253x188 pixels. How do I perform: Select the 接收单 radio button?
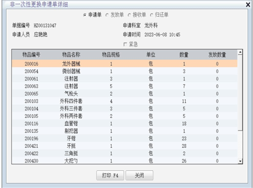tap(129, 15)
